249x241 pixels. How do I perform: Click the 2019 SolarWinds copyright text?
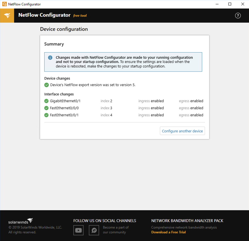(x=35, y=230)
